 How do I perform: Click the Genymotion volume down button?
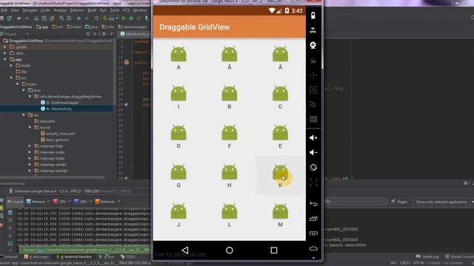(313, 152)
